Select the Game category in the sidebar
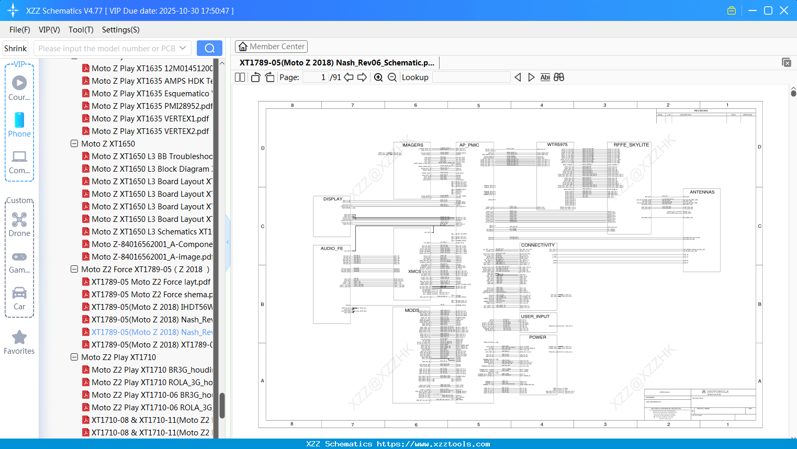 pyautogui.click(x=19, y=263)
